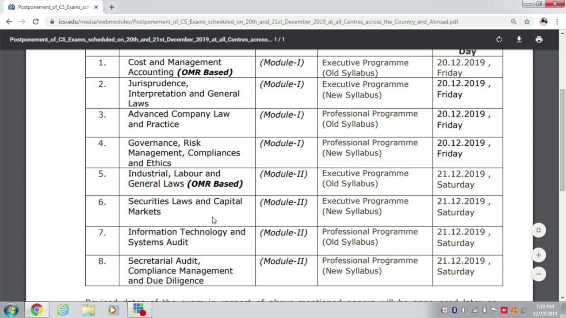Click fit to page button in PDF viewer
Screen dimensions: 566x318
click(x=539, y=230)
